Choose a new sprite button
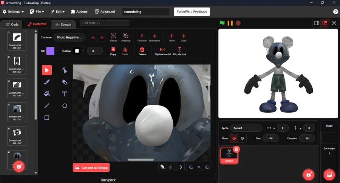 pos(309,175)
